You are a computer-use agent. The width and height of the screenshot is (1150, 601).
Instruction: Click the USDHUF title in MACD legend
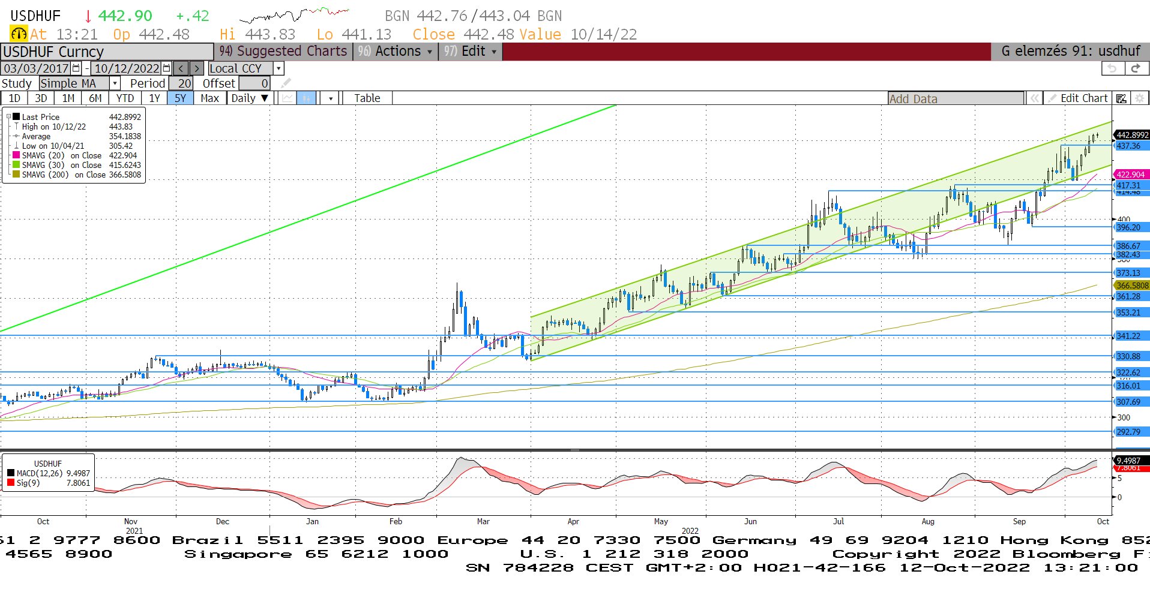47,464
